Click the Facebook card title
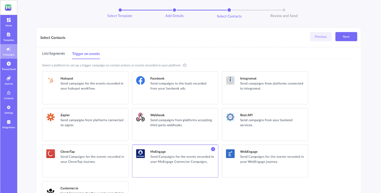381x193 pixels. pyautogui.click(x=157, y=79)
